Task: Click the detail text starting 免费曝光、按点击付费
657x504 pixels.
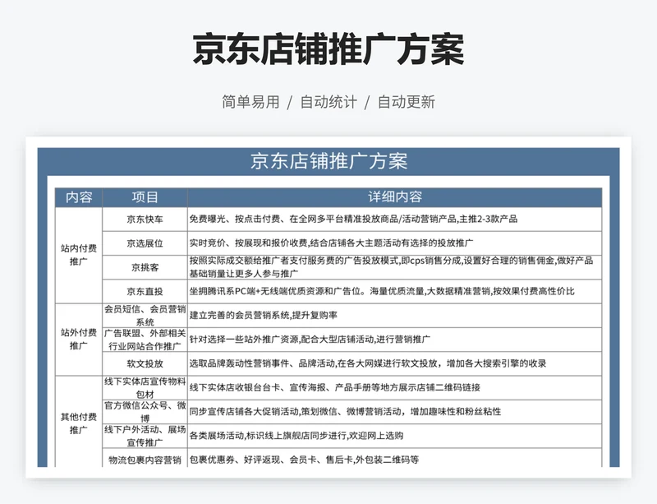Action: coord(353,219)
